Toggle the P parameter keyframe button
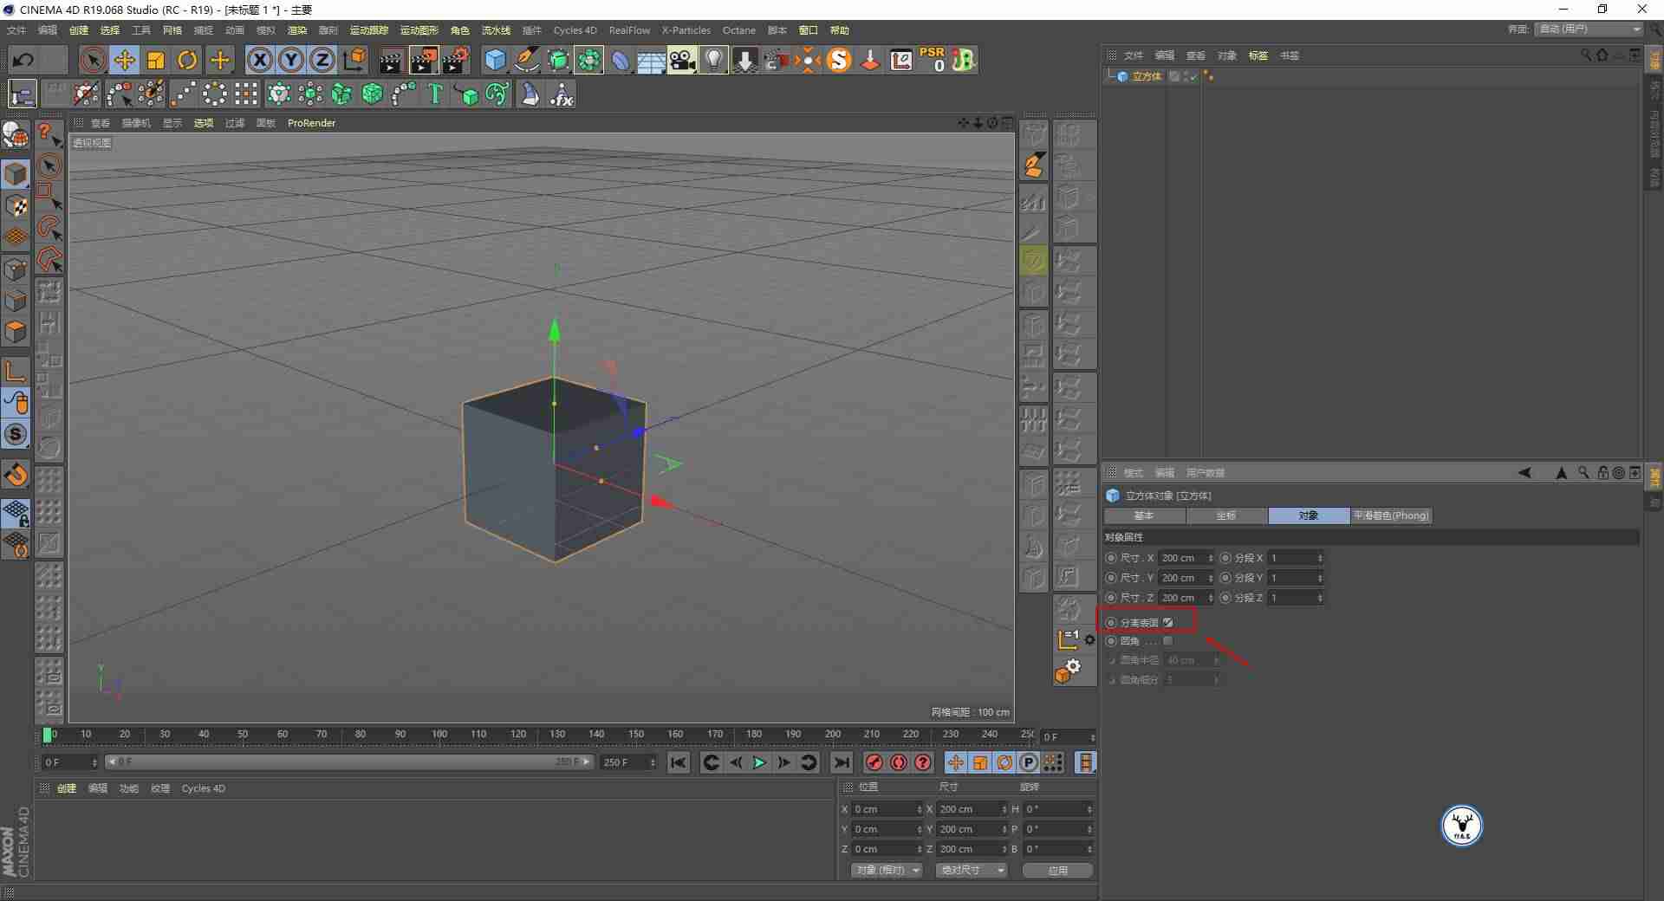This screenshot has width=1664, height=901. (1029, 762)
